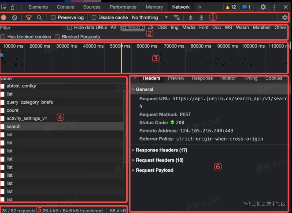Select the search request row

point(62,127)
